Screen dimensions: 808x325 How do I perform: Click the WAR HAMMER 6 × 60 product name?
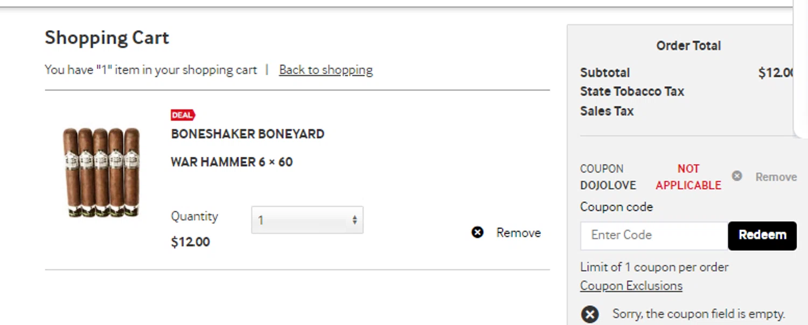[232, 162]
